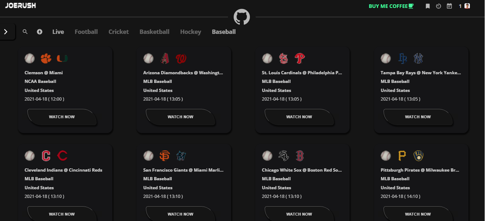Click the Arizona Diamondbacks logo

coord(165,58)
